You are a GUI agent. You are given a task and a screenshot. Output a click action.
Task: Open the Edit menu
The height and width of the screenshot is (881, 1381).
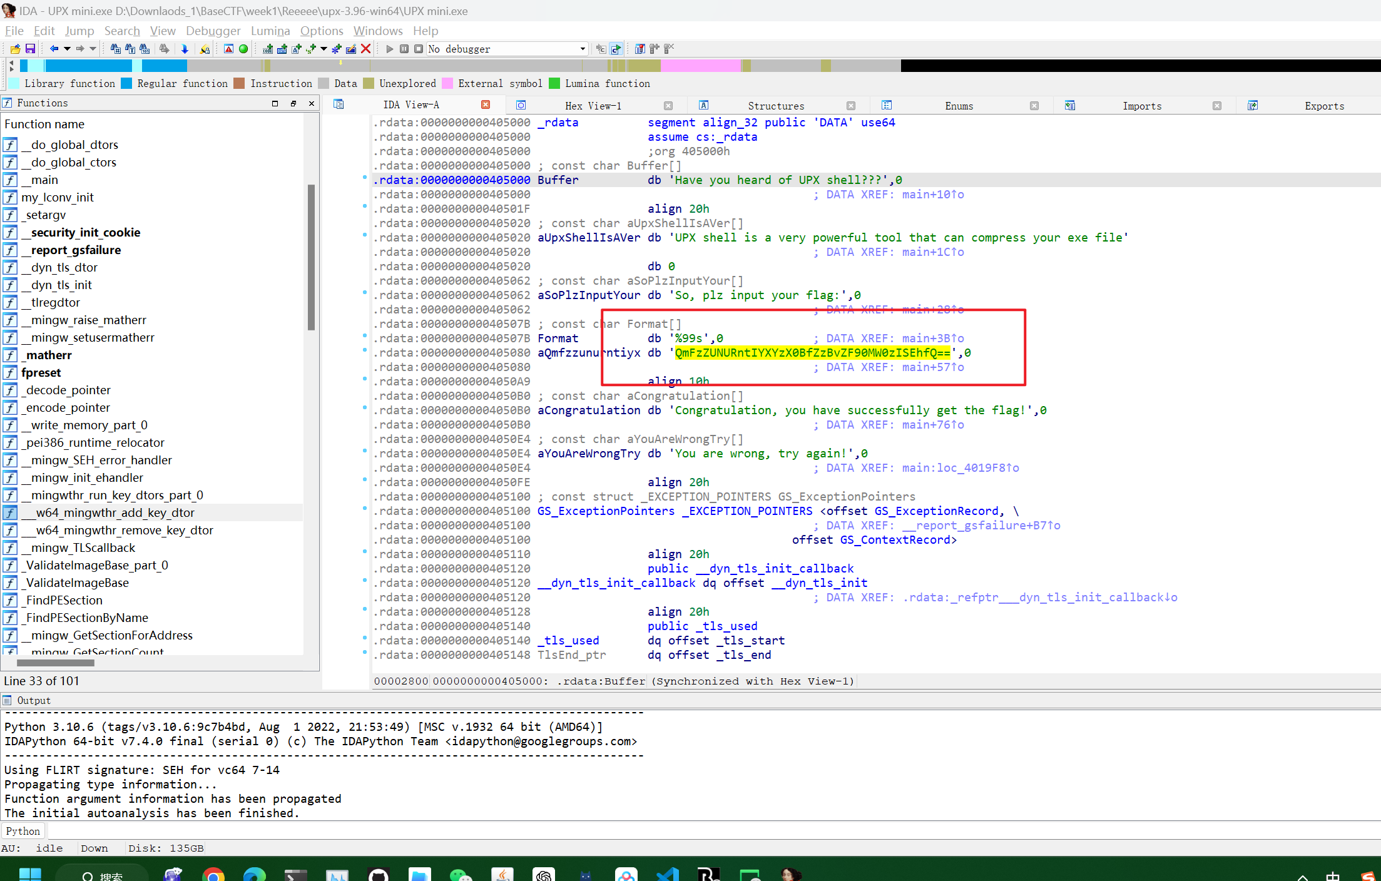(x=44, y=31)
